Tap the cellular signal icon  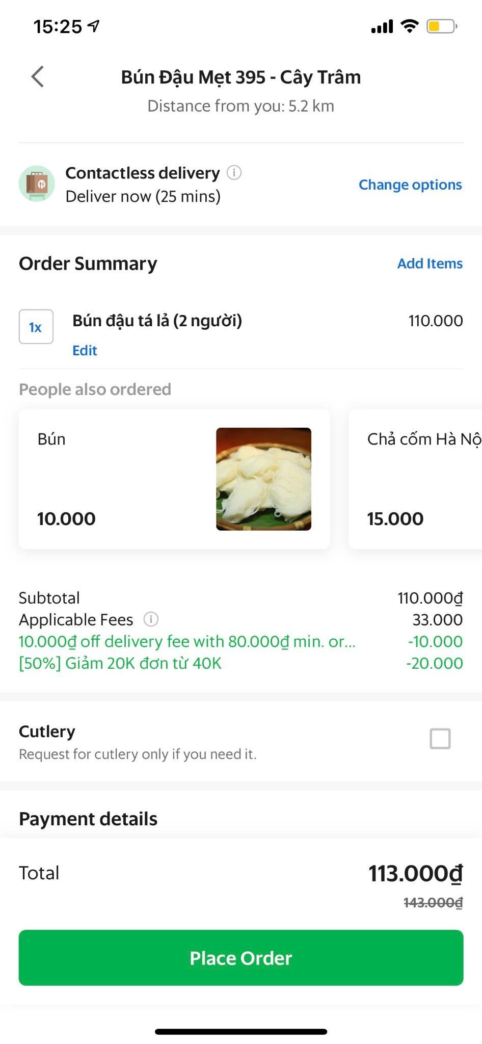382,27
